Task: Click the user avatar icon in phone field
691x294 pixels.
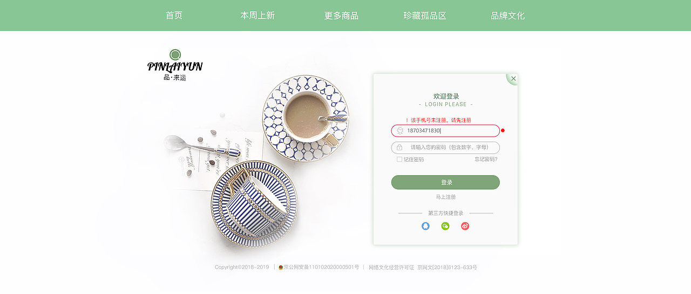Action: (400, 131)
